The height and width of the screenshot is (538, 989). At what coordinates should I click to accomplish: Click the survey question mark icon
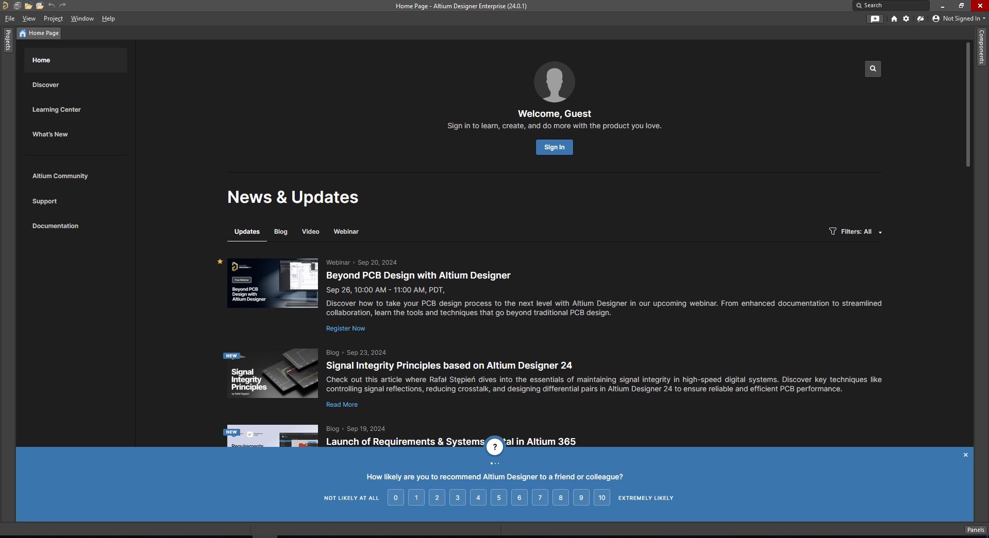coord(495,447)
